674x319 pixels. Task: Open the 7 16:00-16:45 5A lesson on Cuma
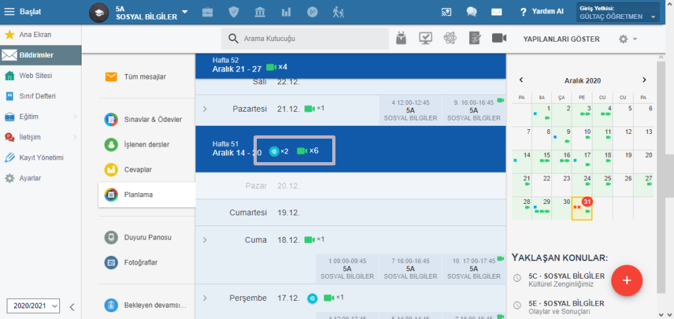410,269
